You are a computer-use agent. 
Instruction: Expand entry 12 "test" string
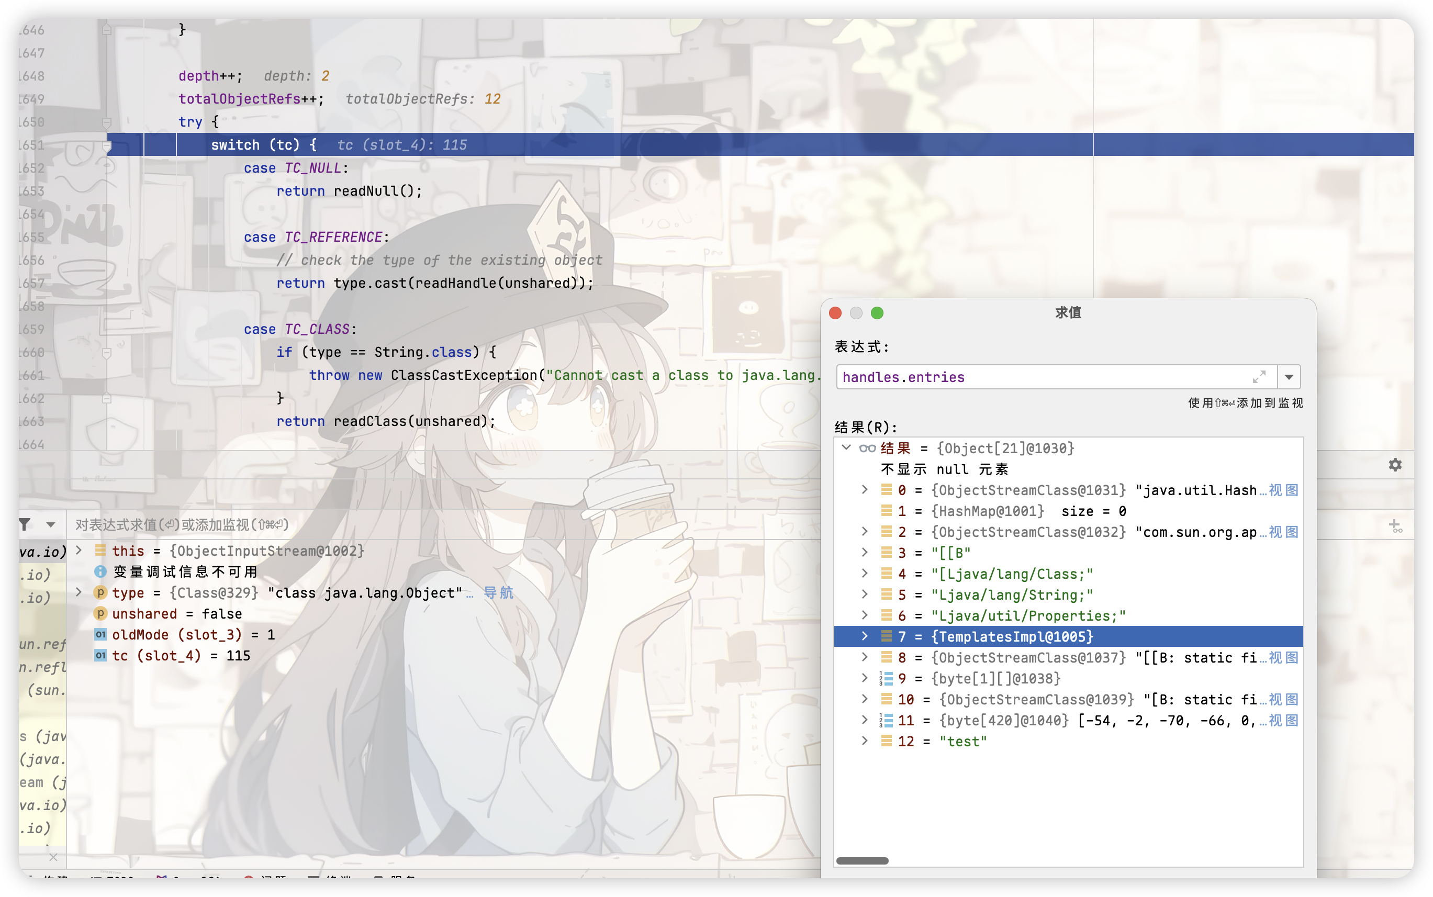pos(865,741)
